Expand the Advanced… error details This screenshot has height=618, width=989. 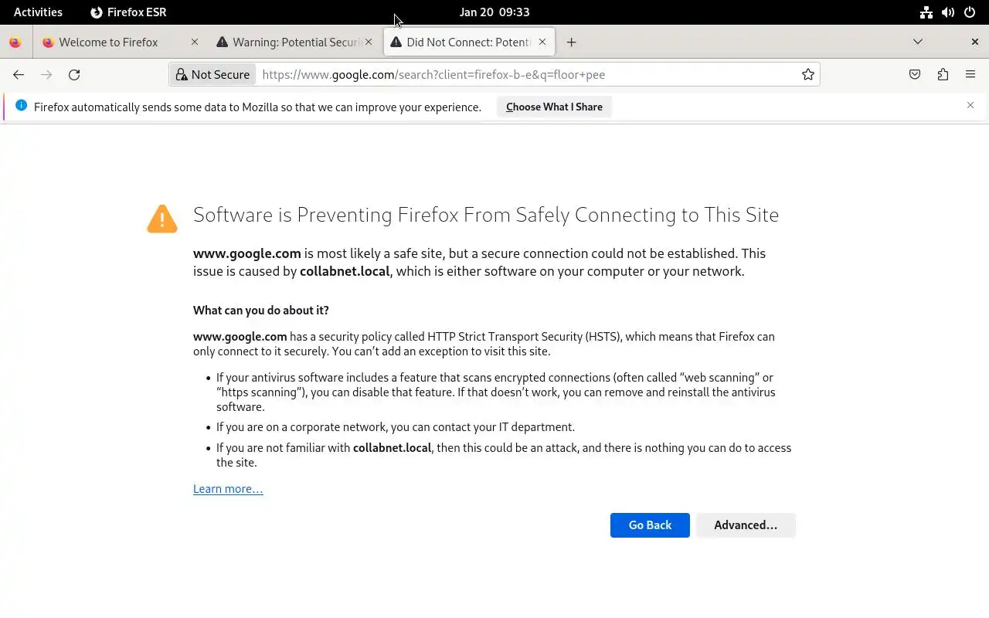click(746, 525)
